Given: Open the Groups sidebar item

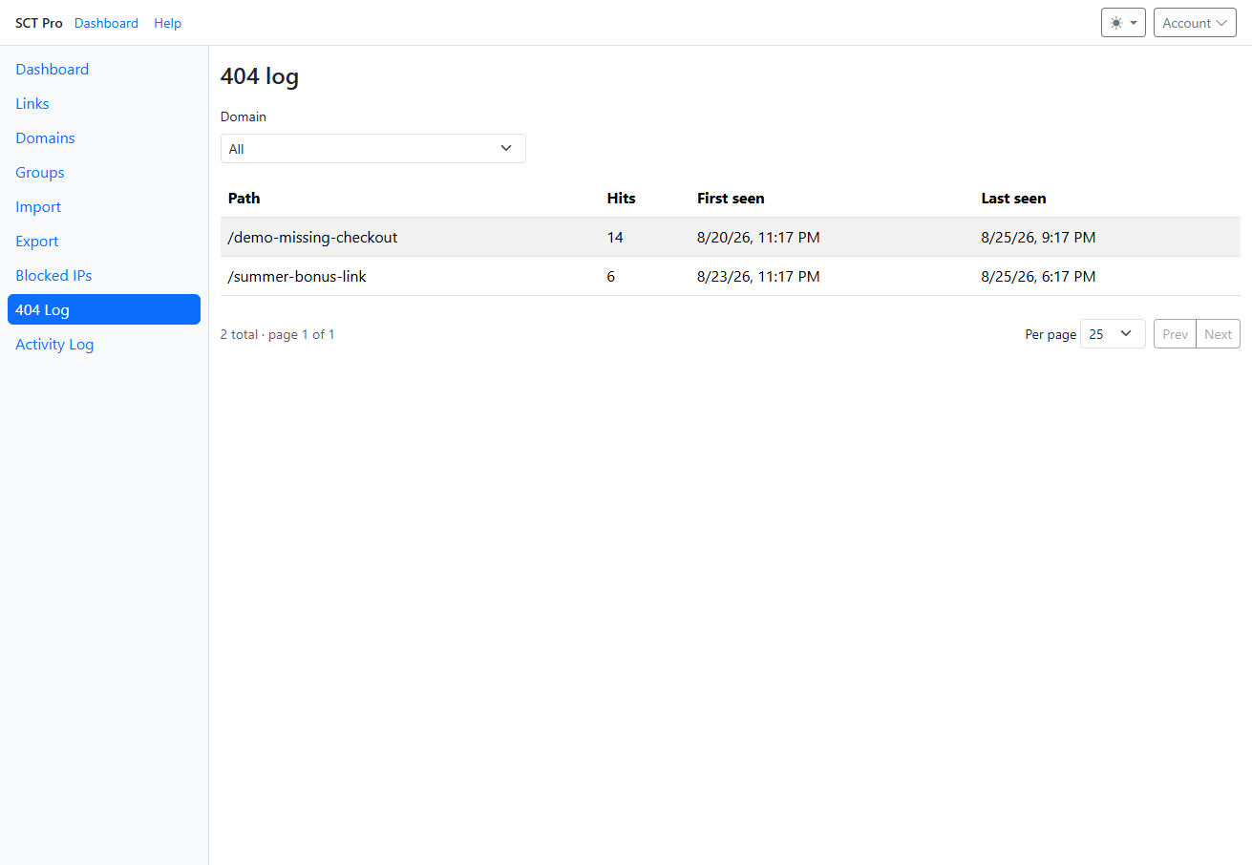Looking at the screenshot, I should (104, 172).
